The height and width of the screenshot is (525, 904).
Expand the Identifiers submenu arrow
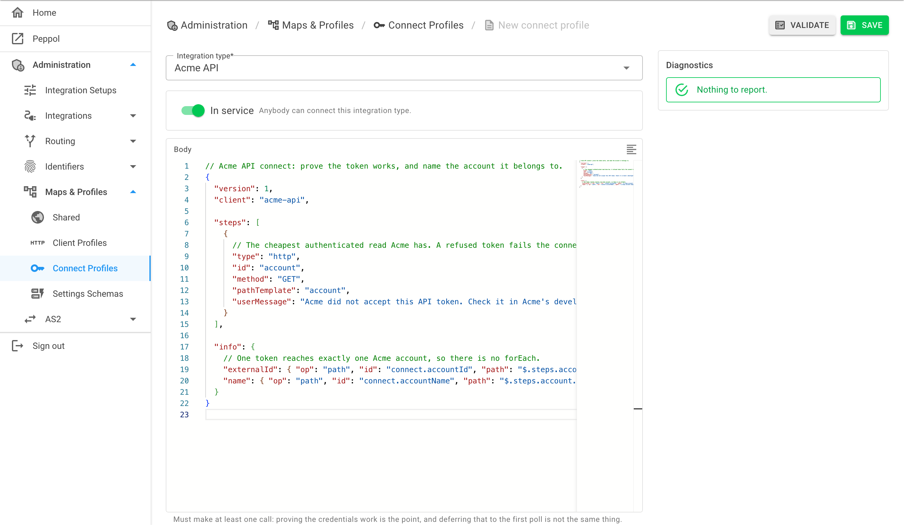pyautogui.click(x=133, y=166)
